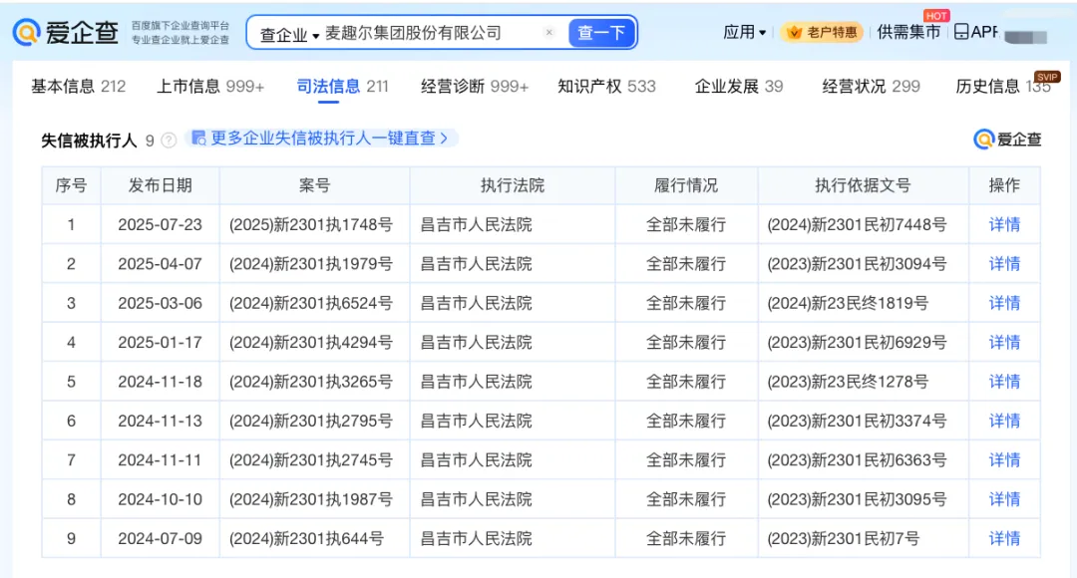The width and height of the screenshot is (1077, 578).
Task: Open 供需集市 link
Action: tap(908, 32)
